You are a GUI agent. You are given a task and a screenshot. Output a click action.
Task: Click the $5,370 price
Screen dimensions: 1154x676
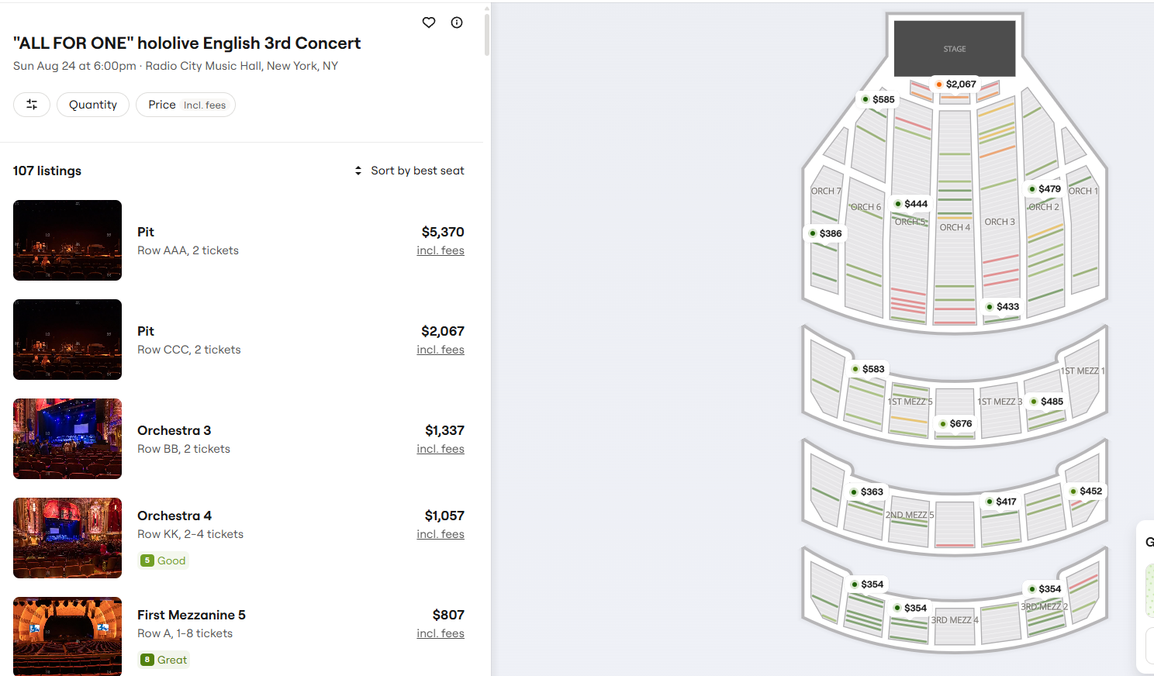point(443,232)
